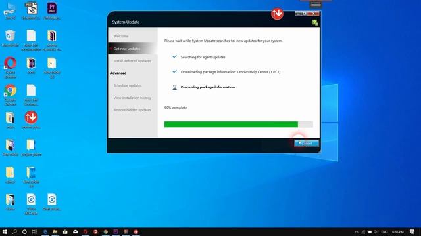Click the '90% complete' text
This screenshot has width=421, height=236.
176,108
